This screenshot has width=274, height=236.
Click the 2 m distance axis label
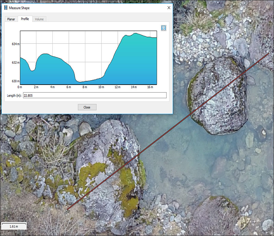point(36,87)
